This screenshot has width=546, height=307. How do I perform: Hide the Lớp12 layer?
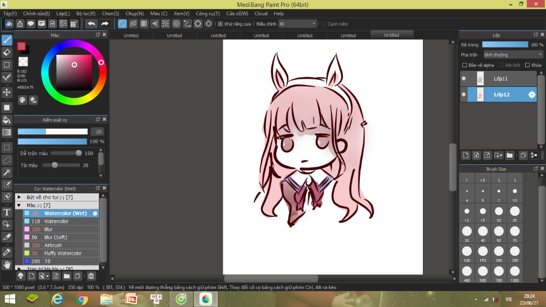pos(464,94)
